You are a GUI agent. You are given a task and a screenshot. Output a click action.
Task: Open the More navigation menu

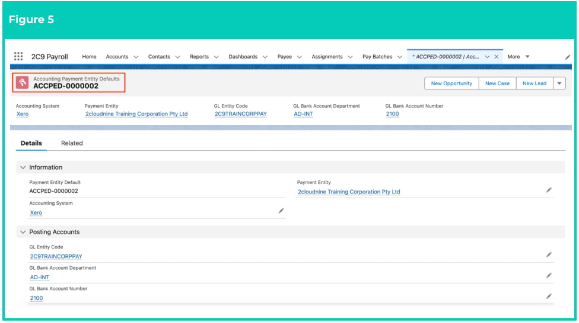(x=518, y=57)
